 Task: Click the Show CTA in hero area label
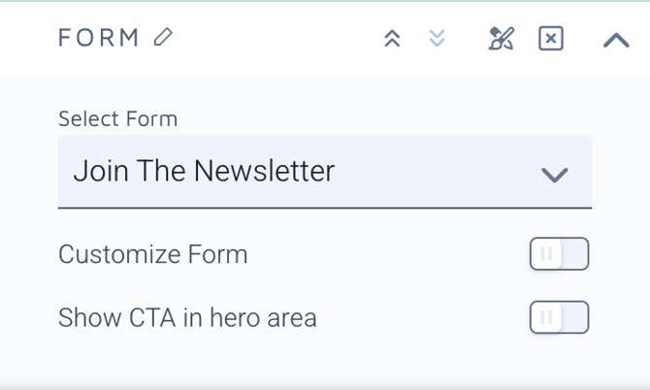187,317
